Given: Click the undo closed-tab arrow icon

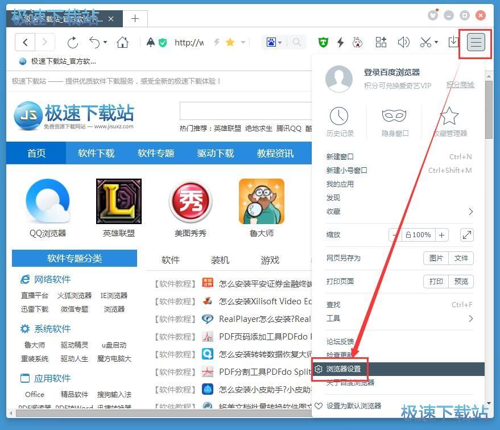Looking at the screenshot, I should 94,43.
